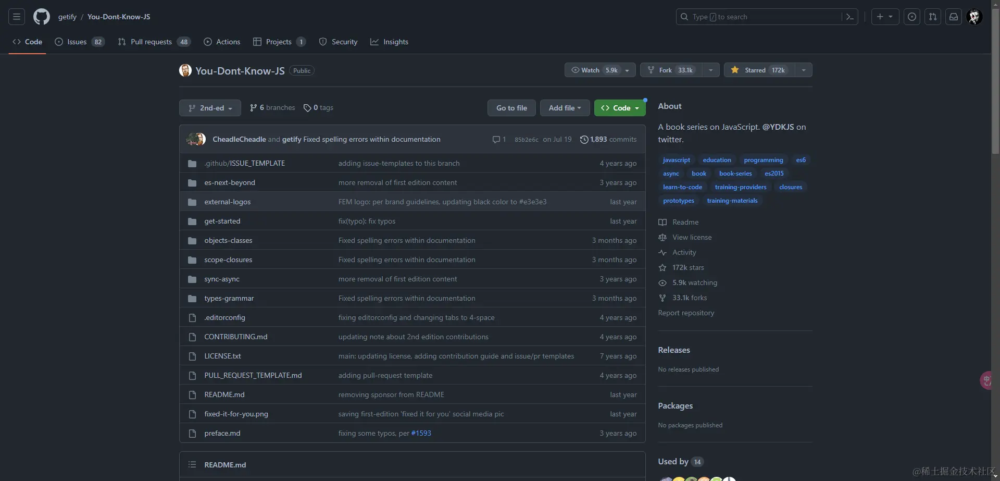Screen dimensions: 1000x481
Task: Fork the repository with the Fork button
Action: pyautogui.click(x=671, y=70)
